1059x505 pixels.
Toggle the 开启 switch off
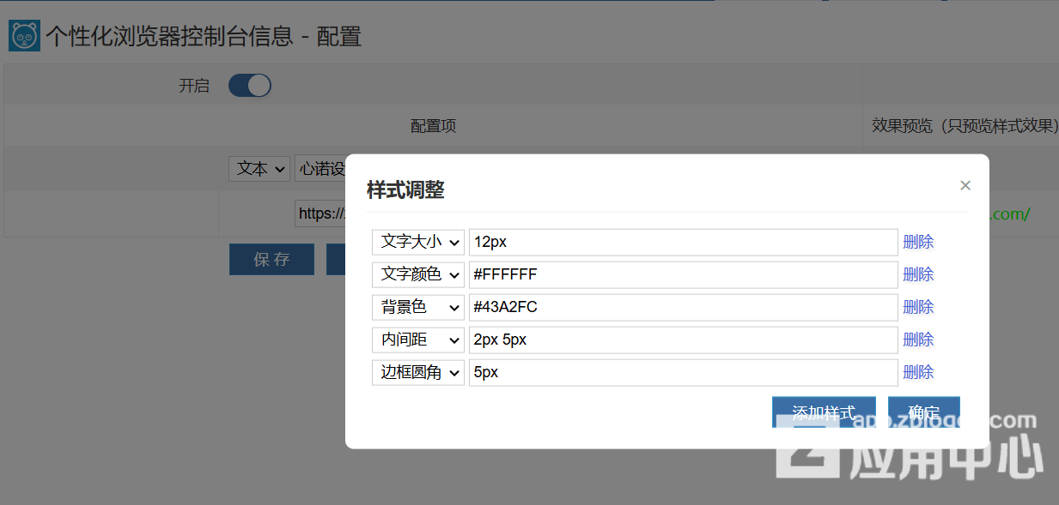point(250,86)
